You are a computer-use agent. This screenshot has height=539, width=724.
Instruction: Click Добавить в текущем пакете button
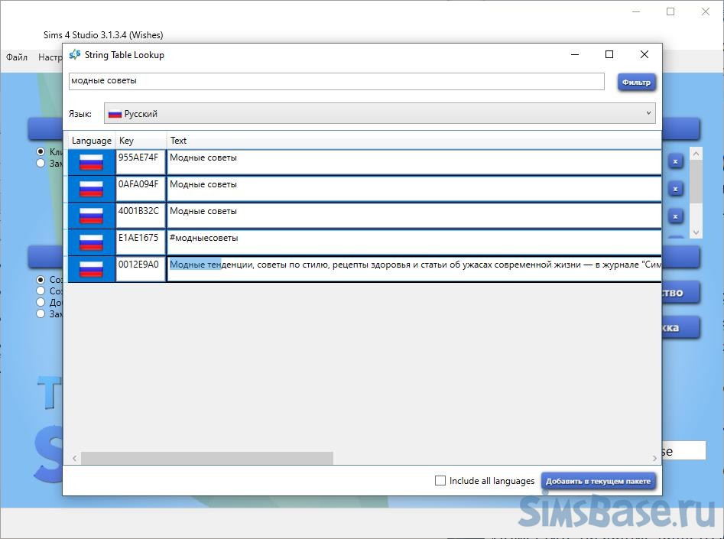[x=598, y=481]
